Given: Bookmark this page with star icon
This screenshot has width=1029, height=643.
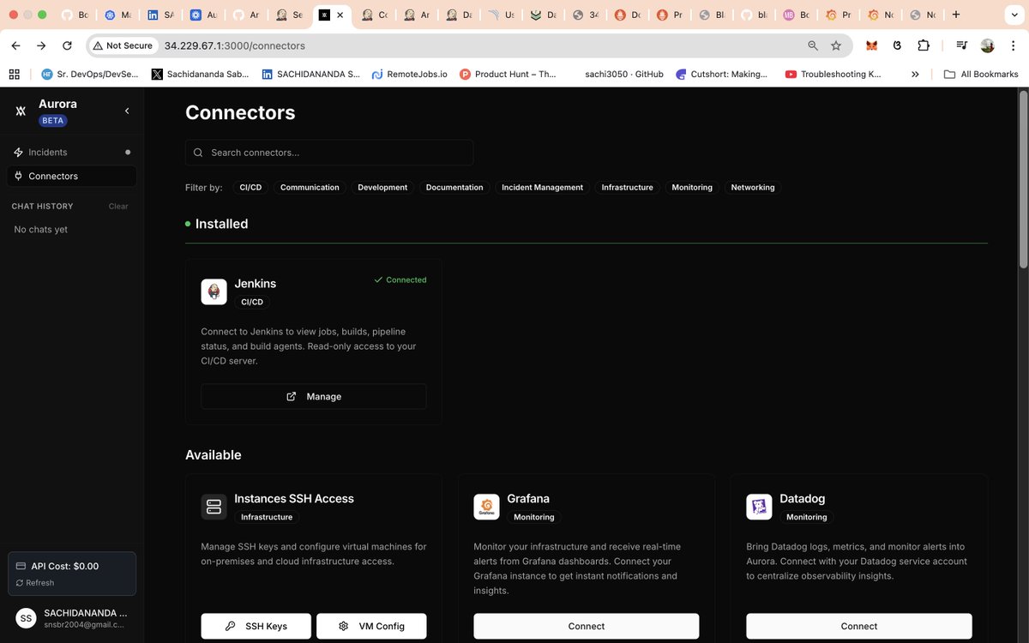Looking at the screenshot, I should [x=836, y=45].
